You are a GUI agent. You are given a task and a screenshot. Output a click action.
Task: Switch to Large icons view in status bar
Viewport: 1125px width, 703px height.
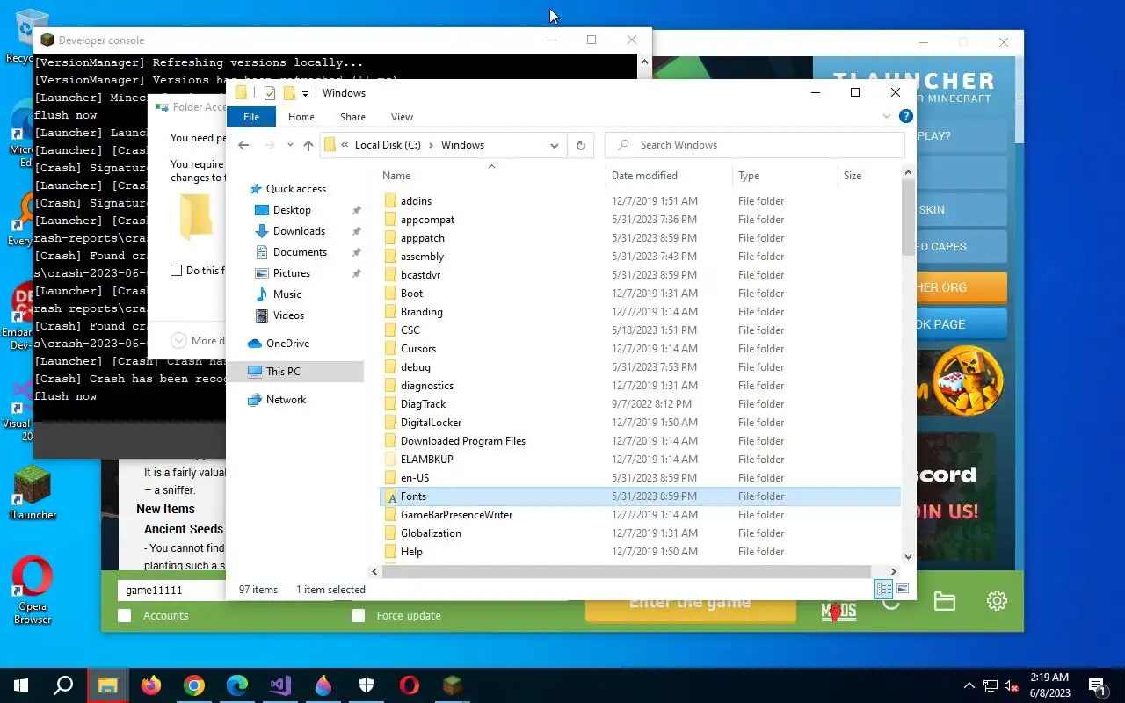pyautogui.click(x=902, y=589)
